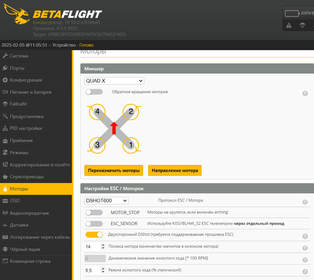Open the Failsafe tab
The height and width of the screenshot is (280, 314).
(x=36, y=104)
